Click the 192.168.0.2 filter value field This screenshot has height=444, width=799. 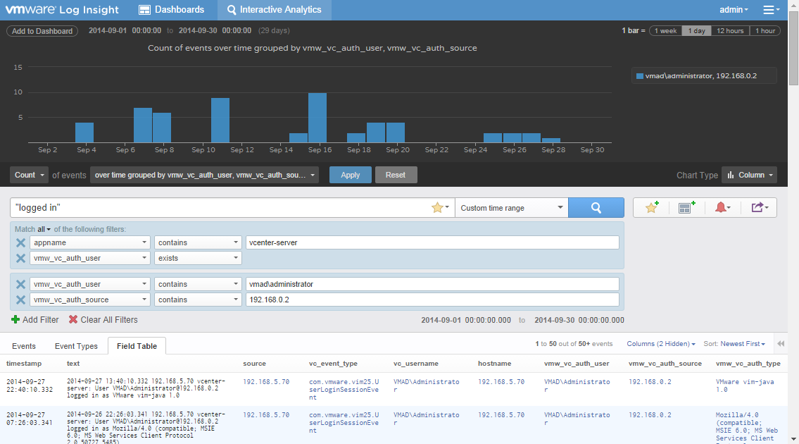point(432,300)
